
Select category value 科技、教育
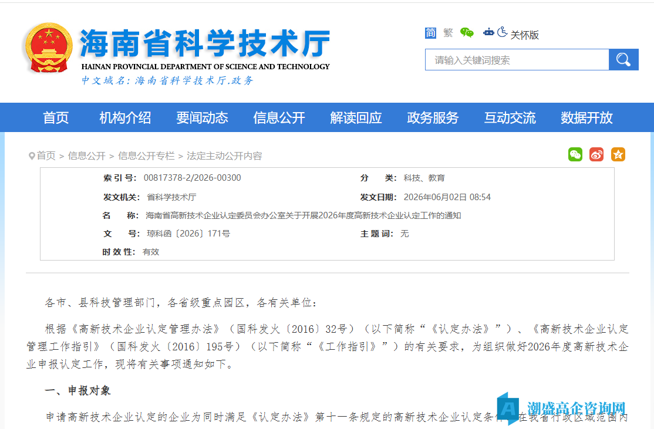pyautogui.click(x=424, y=178)
